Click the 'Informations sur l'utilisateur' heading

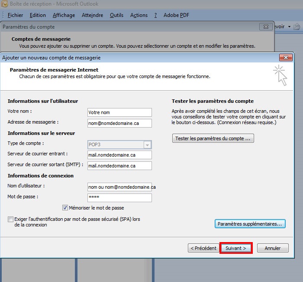pyautogui.click(x=43, y=101)
